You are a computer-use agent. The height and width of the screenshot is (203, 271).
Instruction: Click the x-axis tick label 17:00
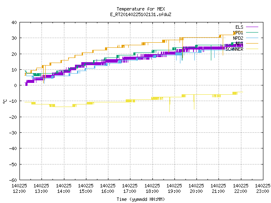click(x=130, y=191)
